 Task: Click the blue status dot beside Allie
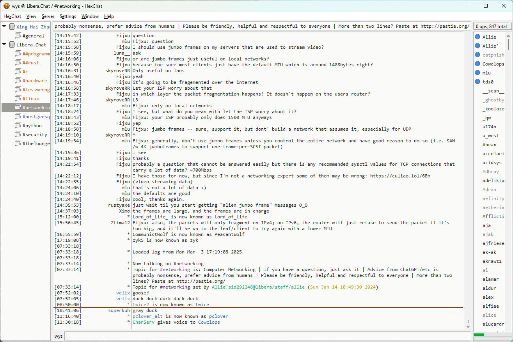(x=477, y=37)
